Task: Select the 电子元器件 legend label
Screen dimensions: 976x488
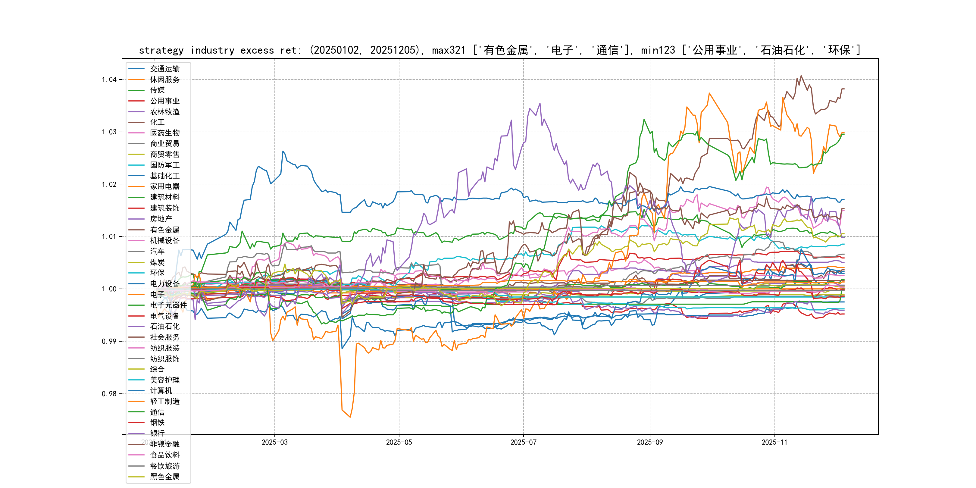Action: coord(168,305)
